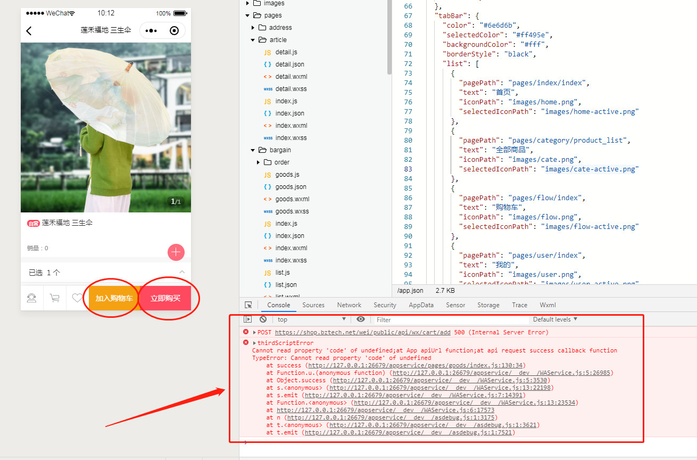The height and width of the screenshot is (460, 697).
Task: Favorite the product with the heart icon
Action: (77, 298)
